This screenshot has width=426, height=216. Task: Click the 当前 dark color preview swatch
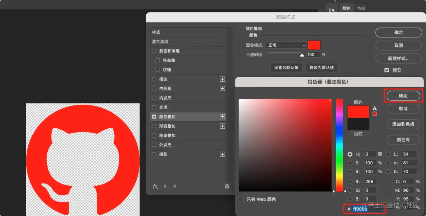[x=358, y=124]
